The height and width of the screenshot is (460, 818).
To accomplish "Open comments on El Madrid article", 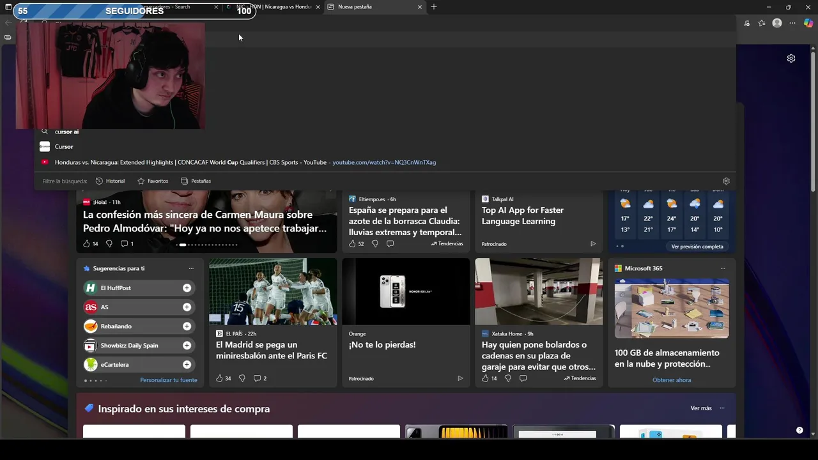I will (260, 378).
